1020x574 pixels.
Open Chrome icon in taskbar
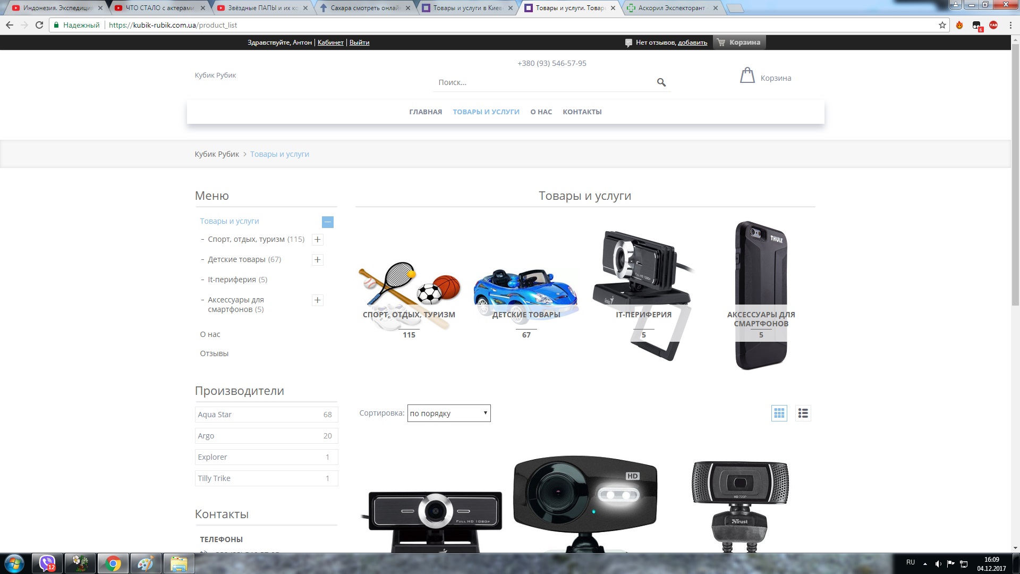(x=113, y=563)
